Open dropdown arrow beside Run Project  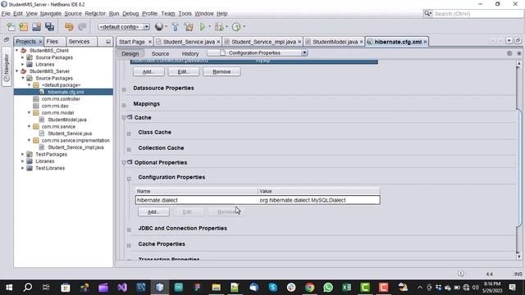pyautogui.click(x=210, y=27)
